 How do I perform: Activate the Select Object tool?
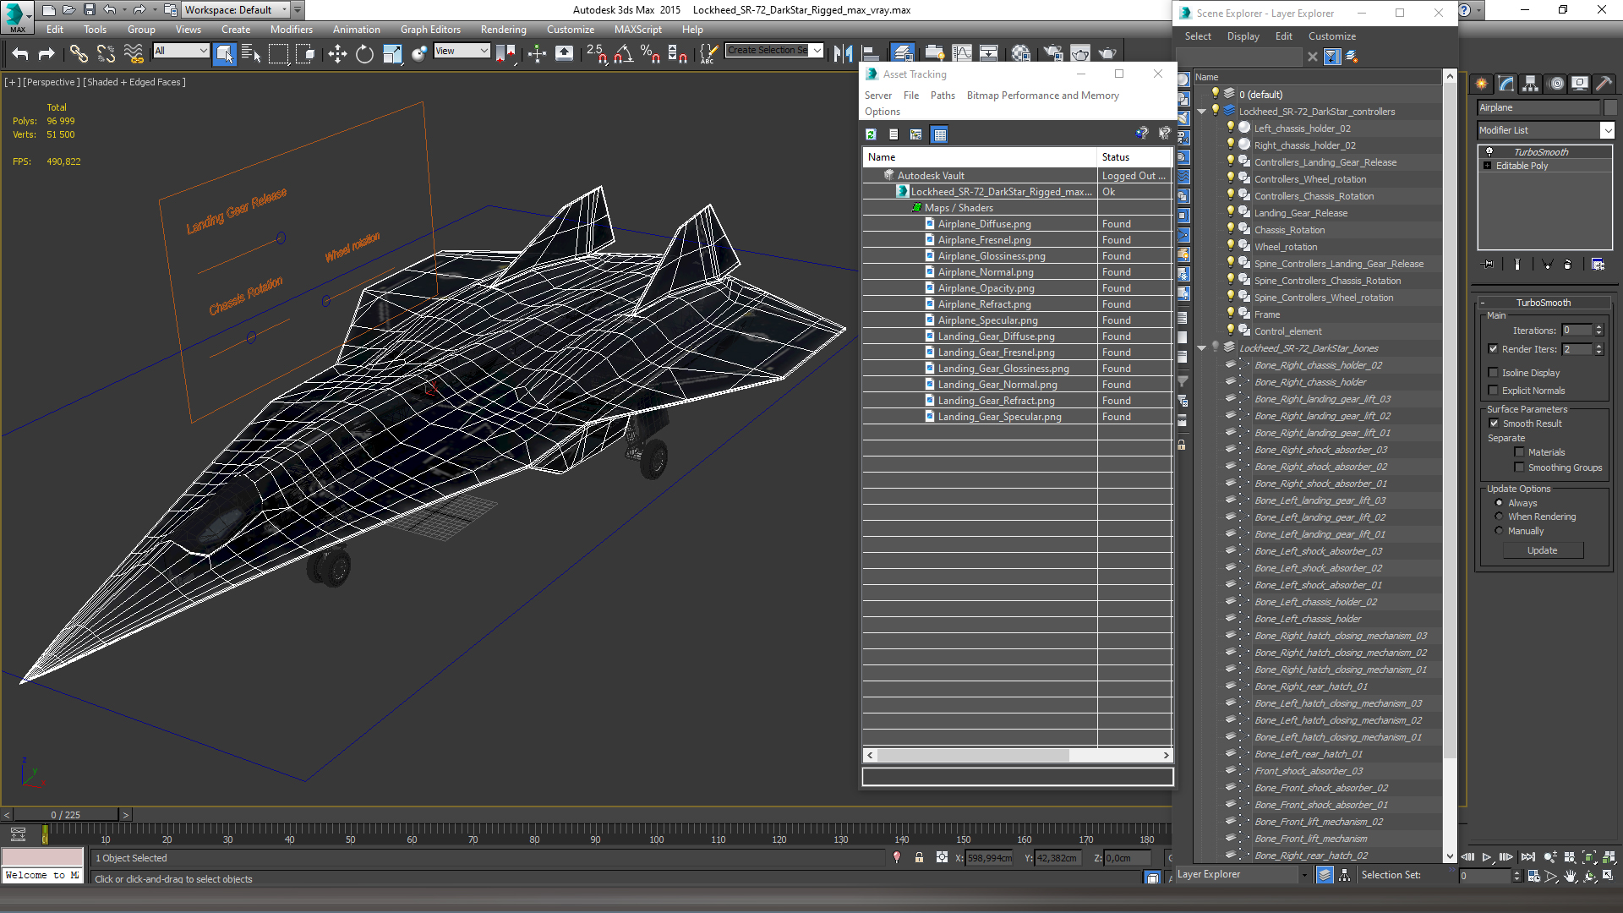pos(224,54)
